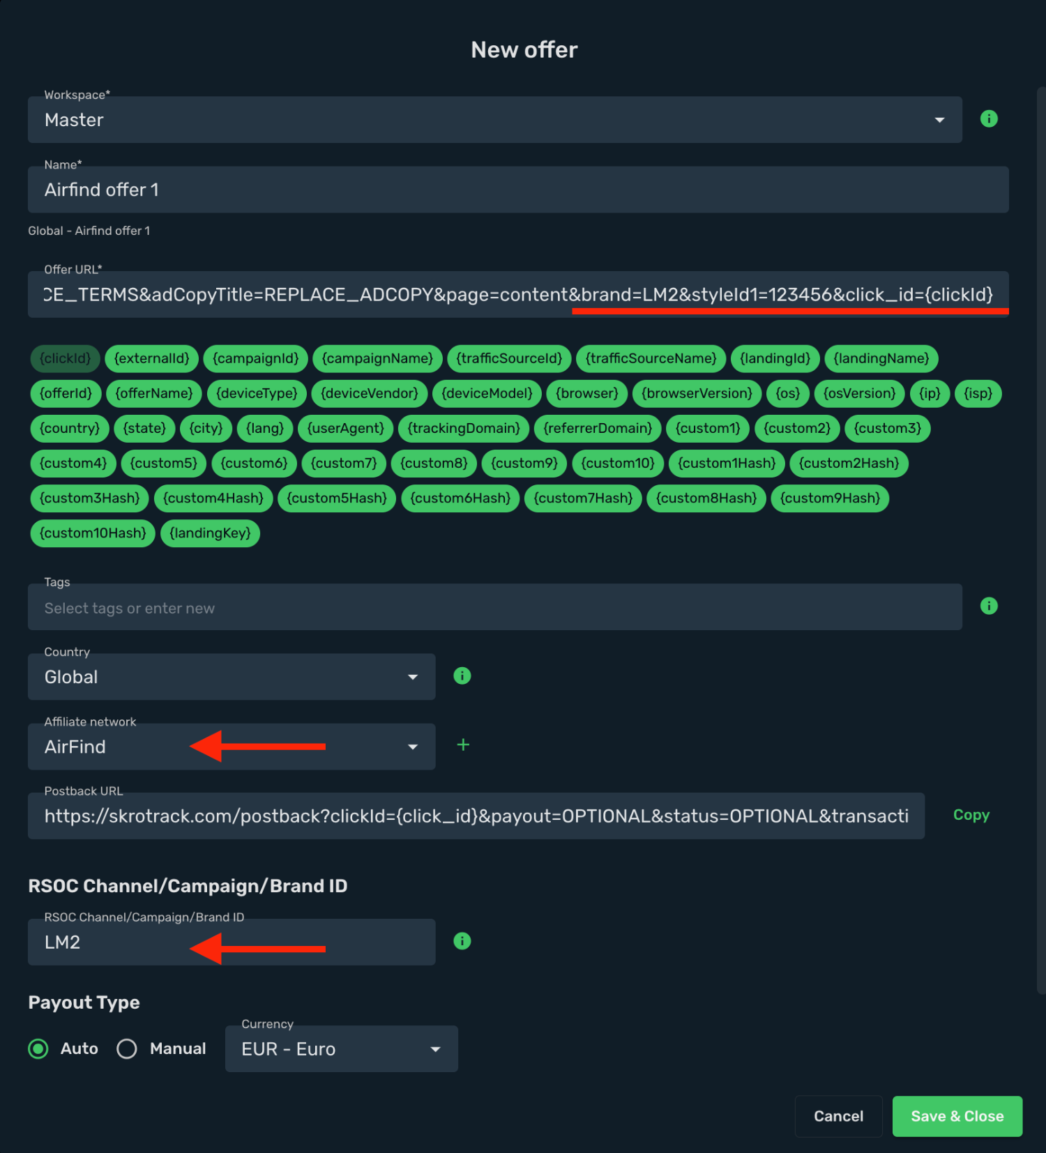Add new affiliate network with plus icon
Image resolution: width=1046 pixels, height=1153 pixels.
tap(463, 745)
